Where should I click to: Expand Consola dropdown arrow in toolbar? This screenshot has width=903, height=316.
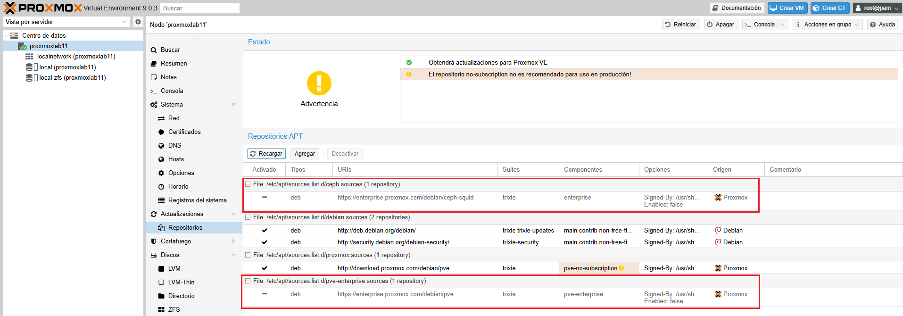[x=783, y=25]
